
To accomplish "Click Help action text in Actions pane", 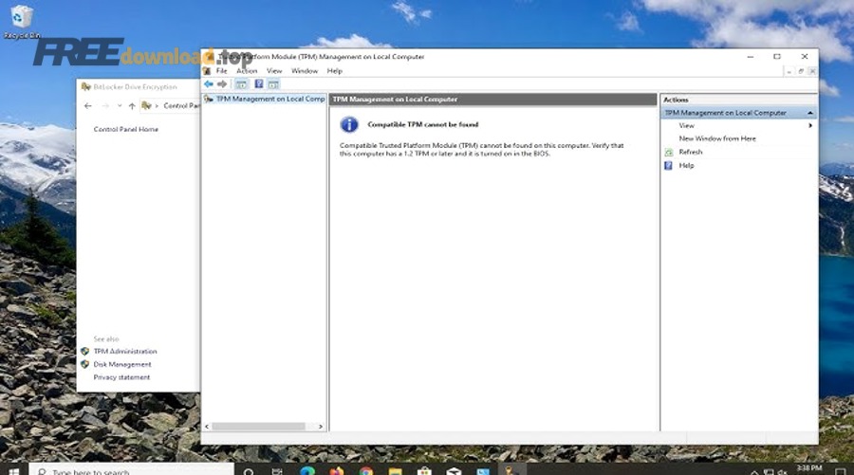I will (686, 165).
